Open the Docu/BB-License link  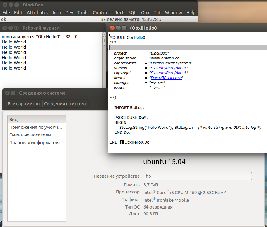pyautogui.click(x=166, y=78)
